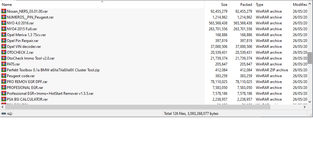The height and width of the screenshot is (142, 313).
Task: Click the PRO REMOV EGR DPF.rar icon
Action: tap(4, 82)
